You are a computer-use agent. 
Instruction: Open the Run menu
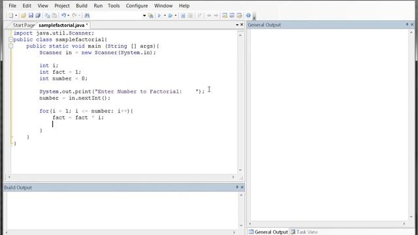[98, 6]
